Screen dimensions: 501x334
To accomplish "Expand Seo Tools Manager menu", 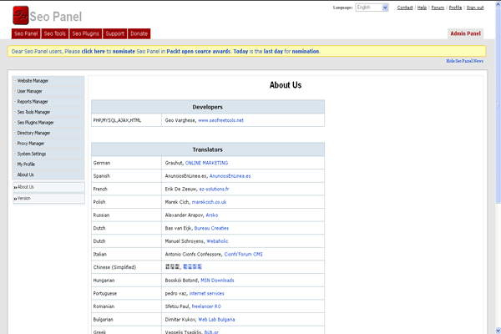I will [33, 112].
